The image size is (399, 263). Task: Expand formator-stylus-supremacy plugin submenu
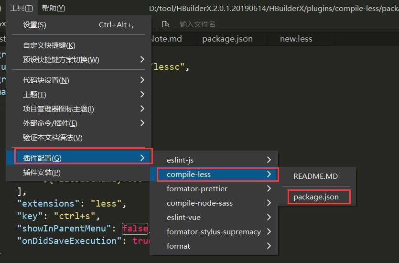214,232
